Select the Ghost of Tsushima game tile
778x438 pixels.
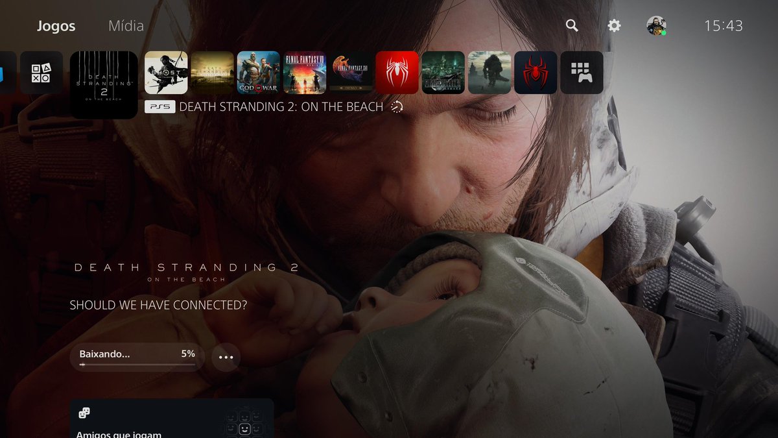coord(166,73)
